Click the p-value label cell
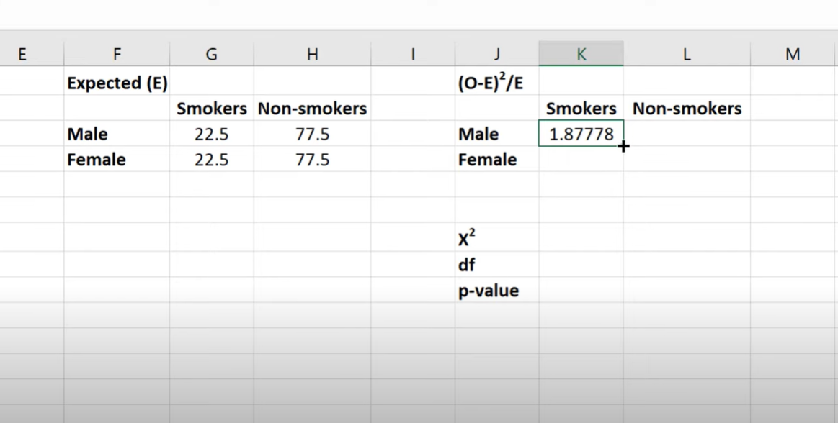This screenshot has width=838, height=423. click(496, 291)
